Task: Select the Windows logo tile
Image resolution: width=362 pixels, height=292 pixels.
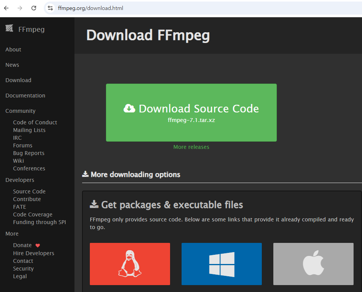Action: tap(221, 264)
